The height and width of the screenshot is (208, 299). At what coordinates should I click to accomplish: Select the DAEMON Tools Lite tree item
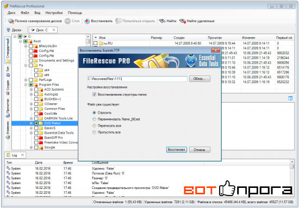pos(58,118)
